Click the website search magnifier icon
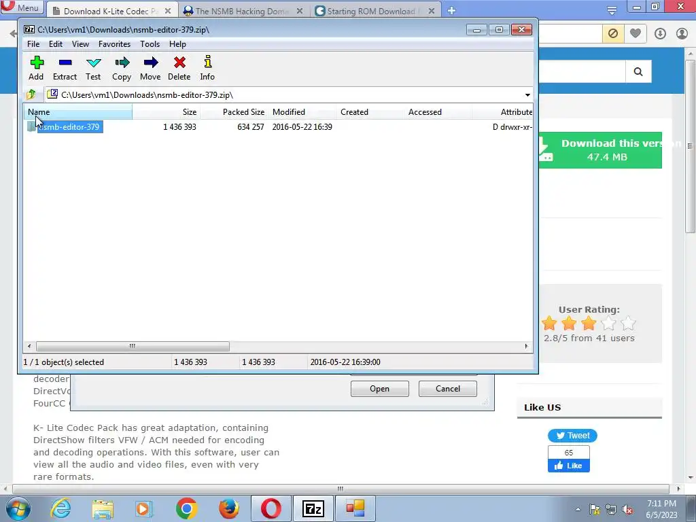Image resolution: width=696 pixels, height=522 pixels. [638, 71]
